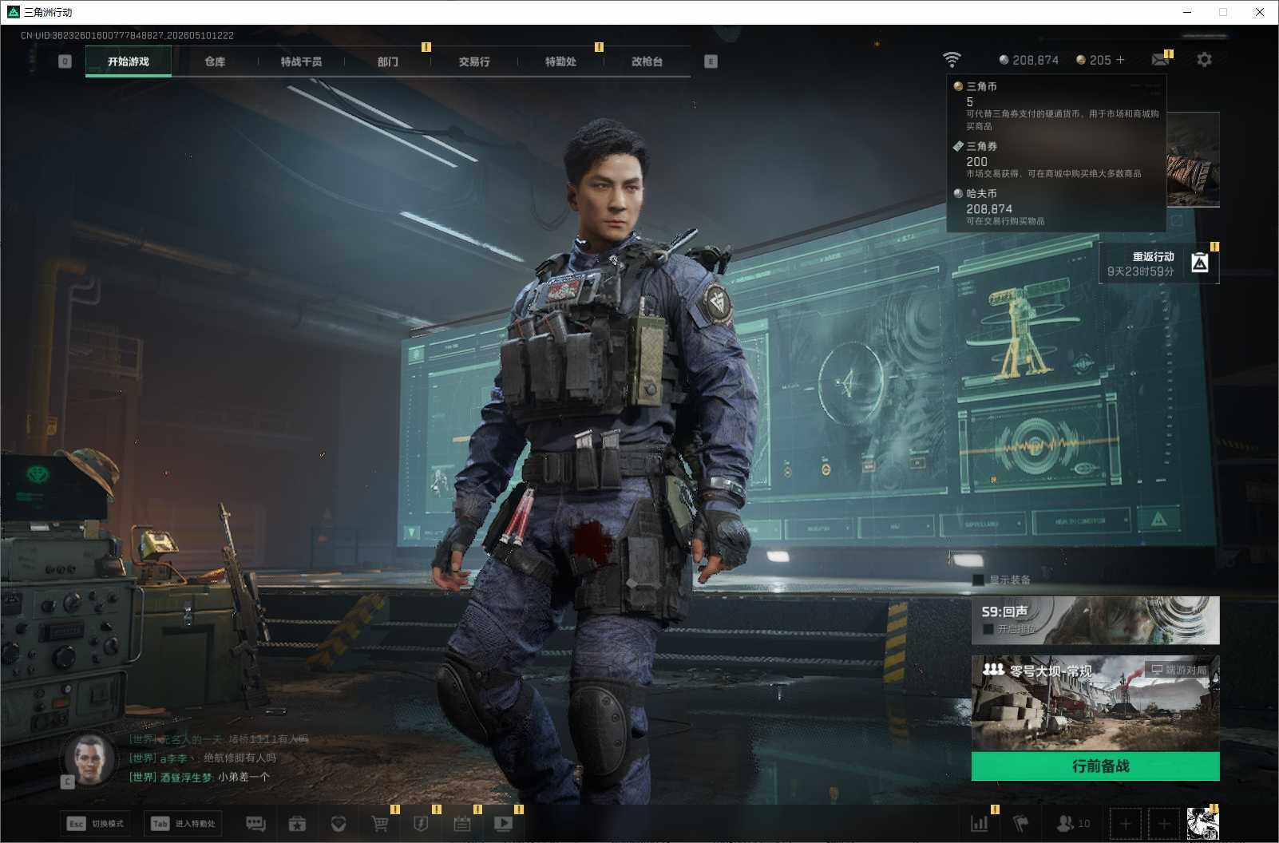
Task: Click the 哈夫币 entry in currency popup
Action: coord(1055,208)
